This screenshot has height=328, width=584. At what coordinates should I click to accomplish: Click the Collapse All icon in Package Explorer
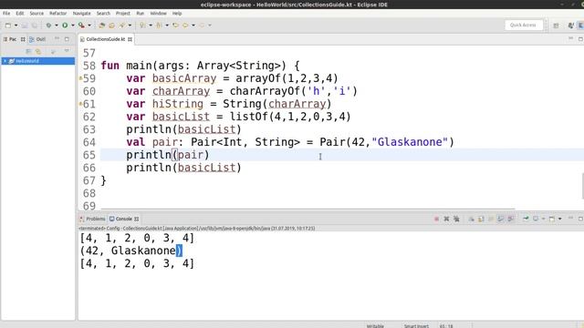28,51
